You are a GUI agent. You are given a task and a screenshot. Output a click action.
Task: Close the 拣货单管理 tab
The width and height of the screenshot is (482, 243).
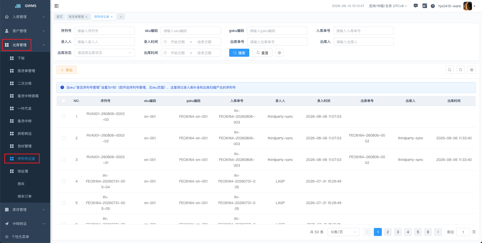tap(86, 17)
